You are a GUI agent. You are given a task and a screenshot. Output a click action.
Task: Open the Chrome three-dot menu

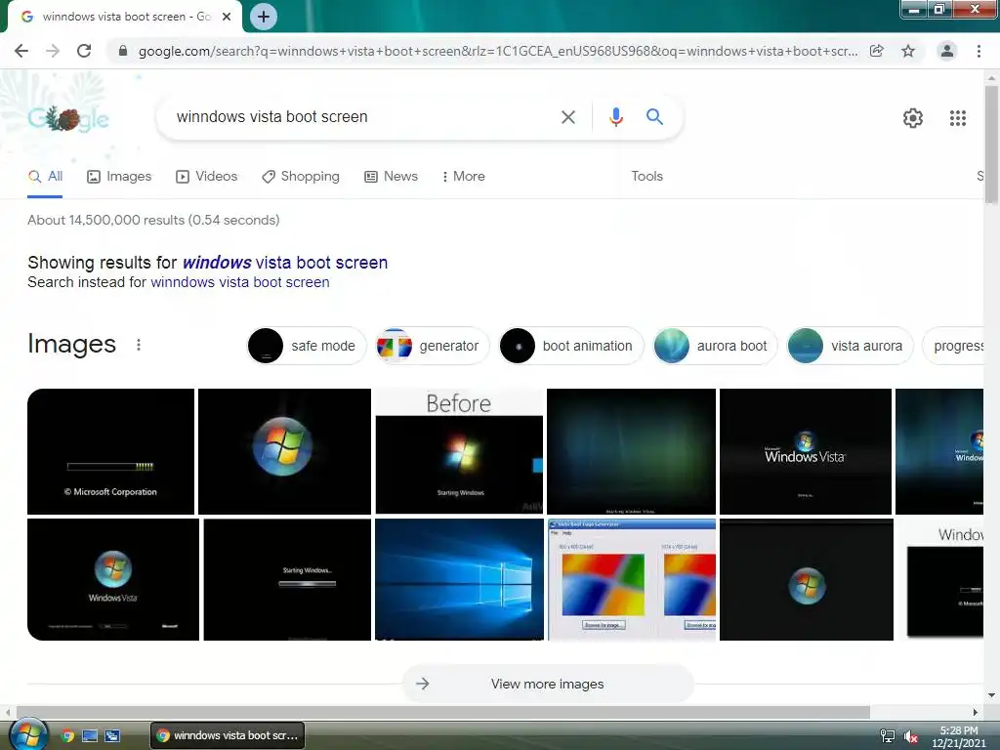click(x=979, y=51)
